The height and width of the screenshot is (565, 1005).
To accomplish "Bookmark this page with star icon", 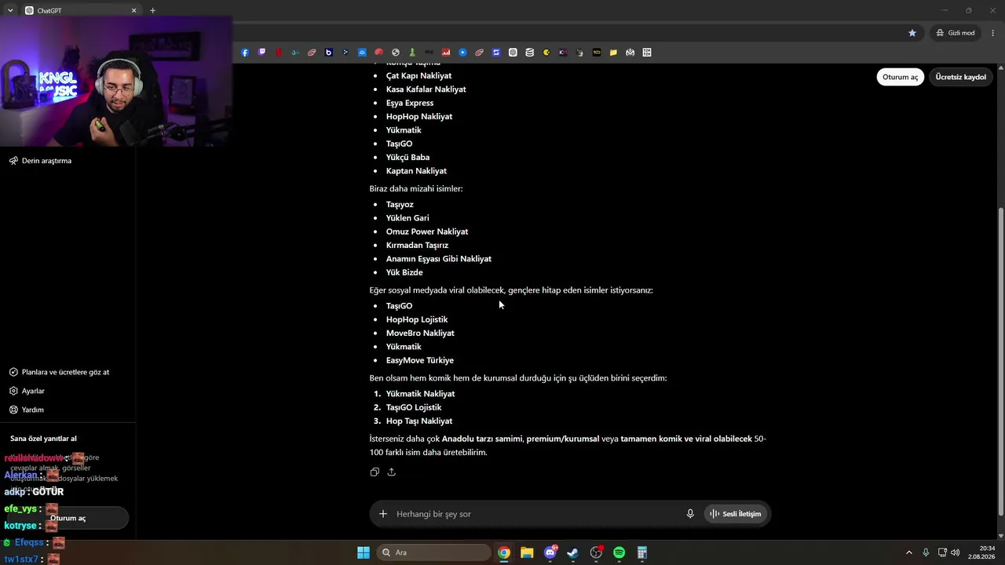I will (912, 33).
